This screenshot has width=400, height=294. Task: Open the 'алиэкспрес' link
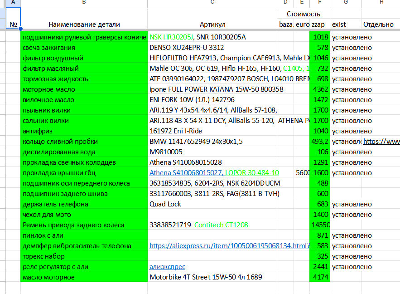pos(167,267)
